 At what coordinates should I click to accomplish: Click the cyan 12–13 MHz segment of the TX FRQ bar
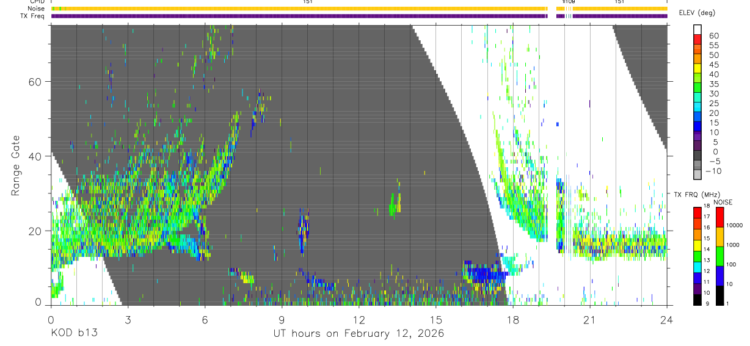pyautogui.click(x=697, y=267)
